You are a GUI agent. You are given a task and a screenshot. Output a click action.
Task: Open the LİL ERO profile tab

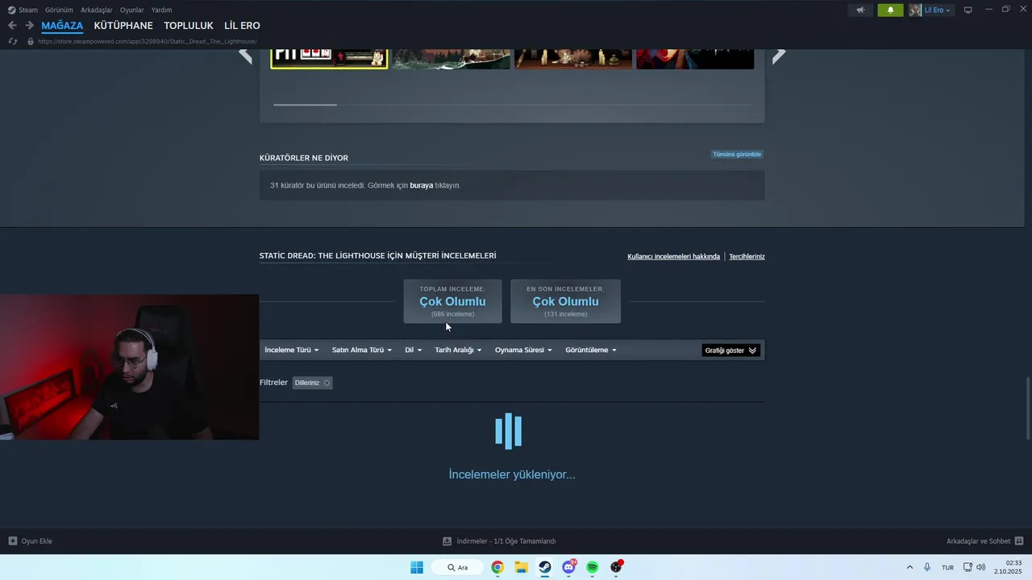coord(242,26)
